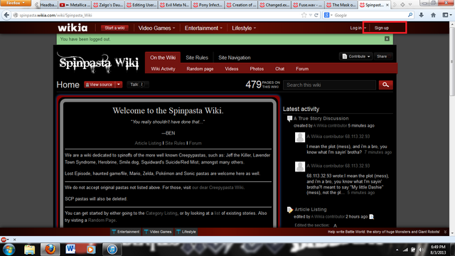The height and width of the screenshot is (256, 455).
Task: Switch to the Metallica browser tab
Action: tap(75, 5)
